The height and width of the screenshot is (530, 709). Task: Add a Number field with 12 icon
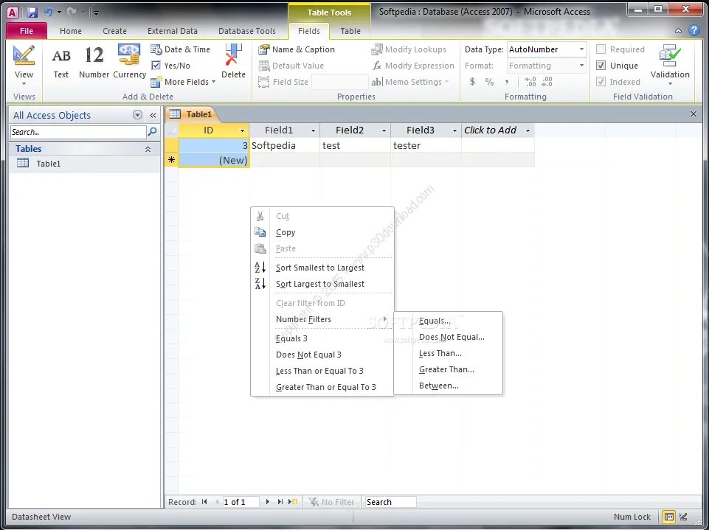pos(94,62)
